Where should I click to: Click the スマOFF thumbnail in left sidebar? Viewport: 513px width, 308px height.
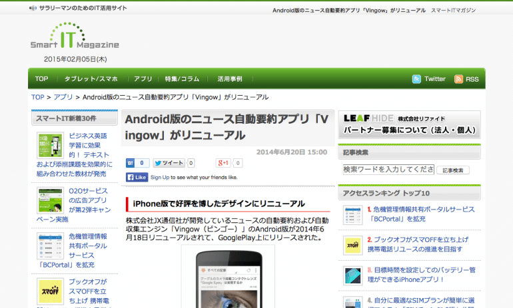click(x=50, y=291)
